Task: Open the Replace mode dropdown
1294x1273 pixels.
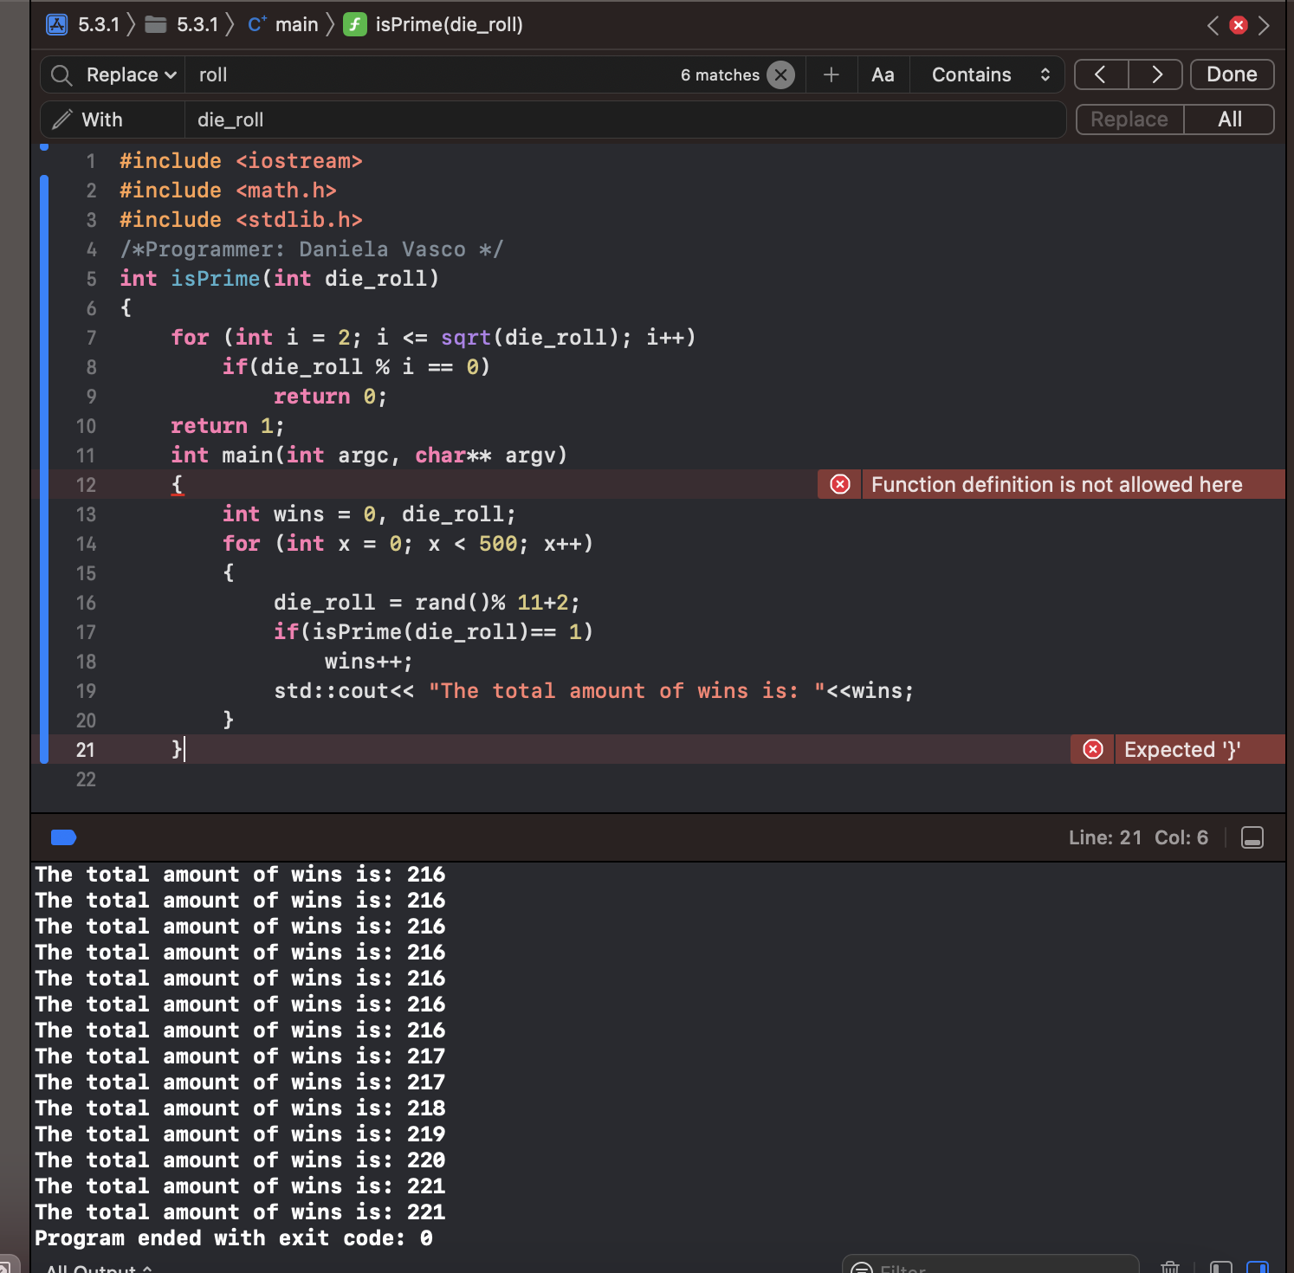Action: point(131,75)
